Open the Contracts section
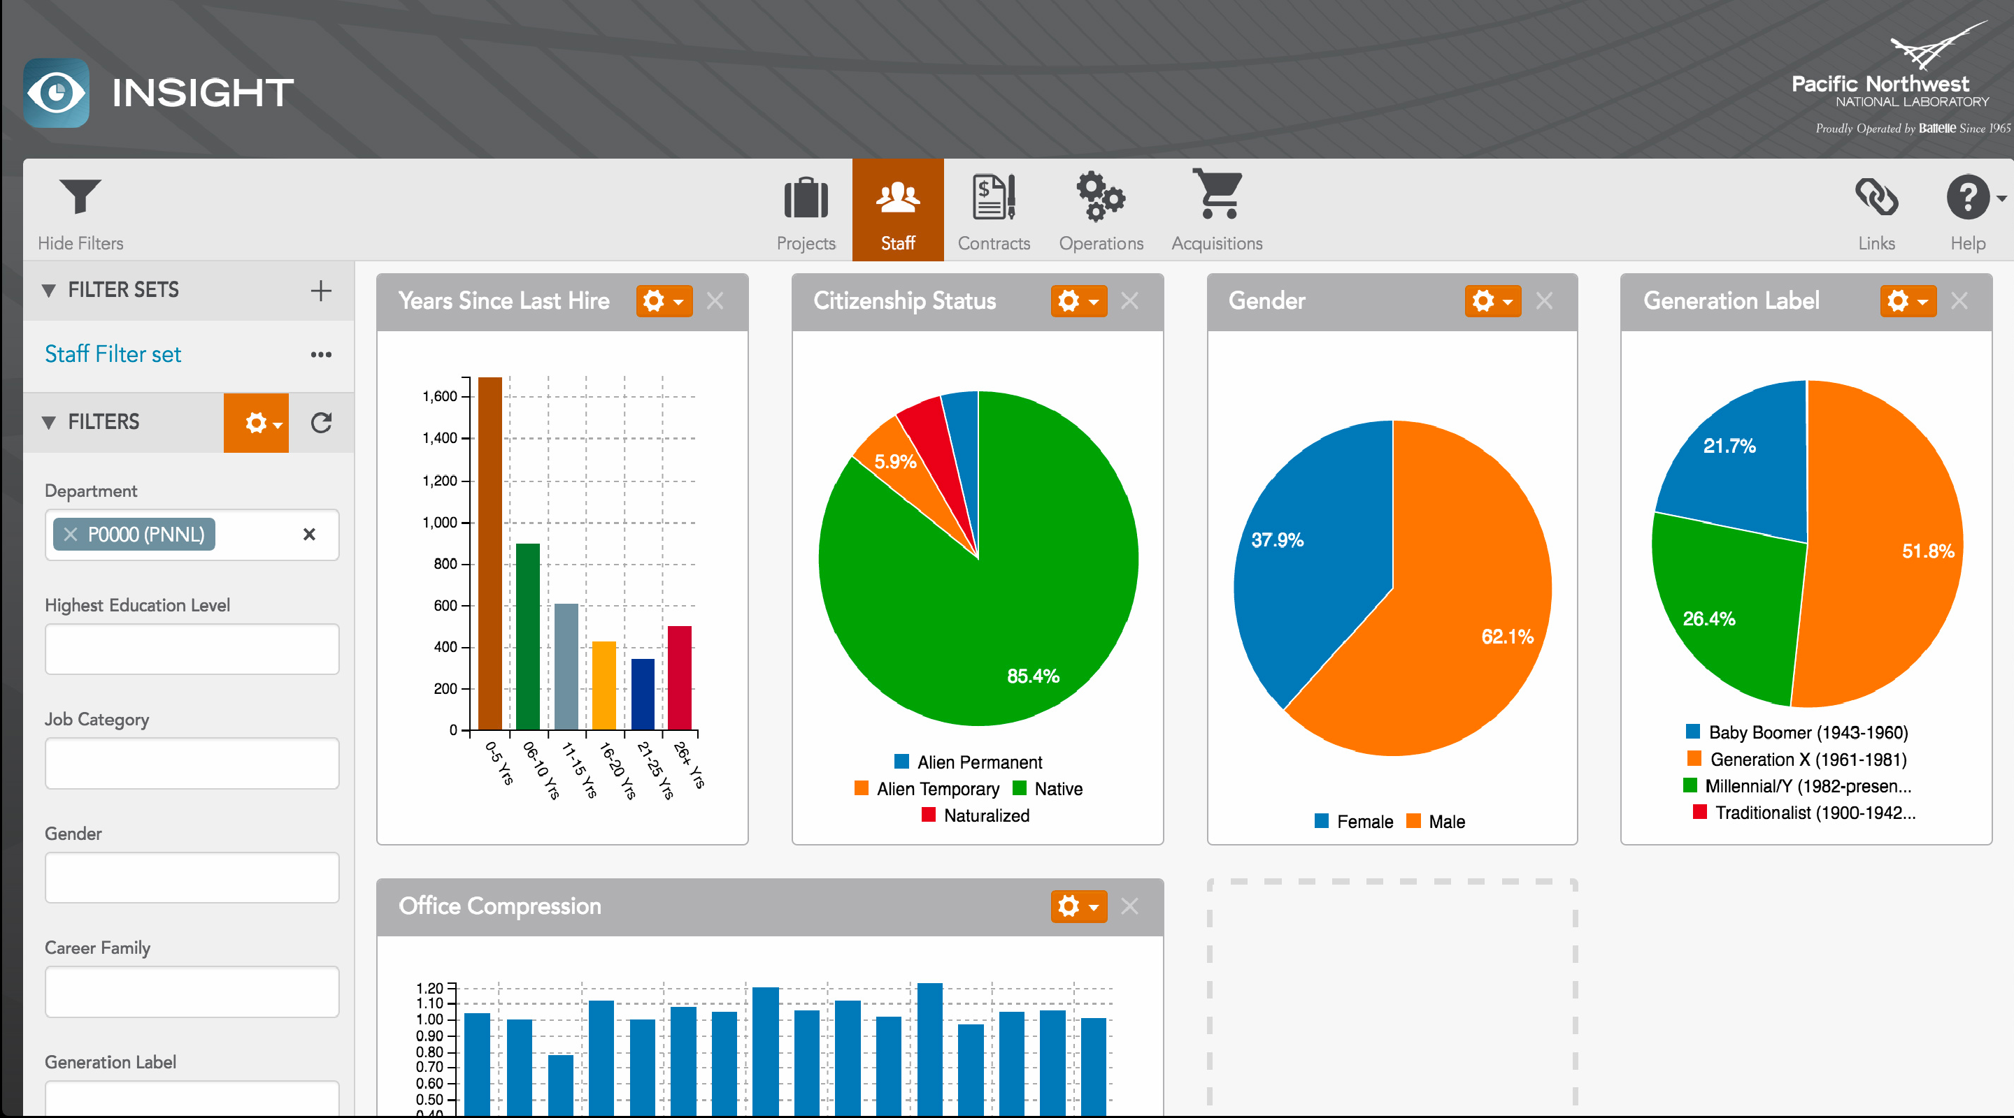The image size is (2014, 1118). pyautogui.click(x=993, y=211)
